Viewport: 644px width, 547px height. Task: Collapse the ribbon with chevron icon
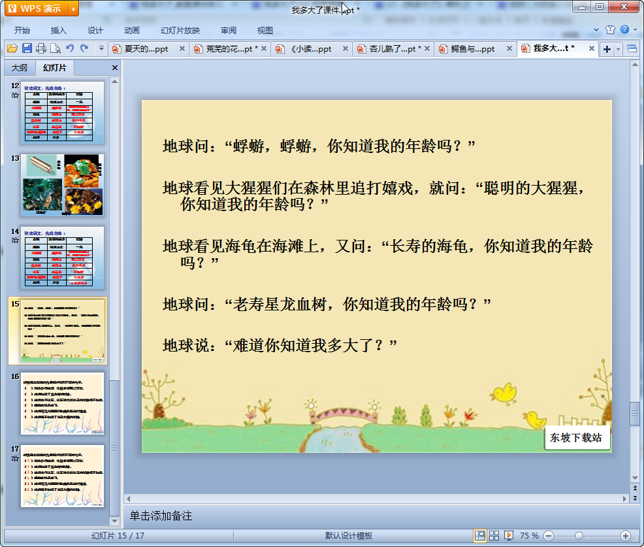point(596,29)
